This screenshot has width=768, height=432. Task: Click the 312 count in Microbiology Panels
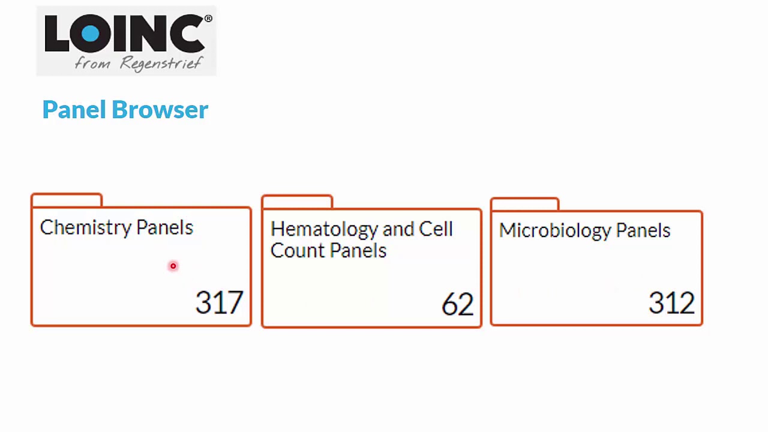tap(671, 302)
